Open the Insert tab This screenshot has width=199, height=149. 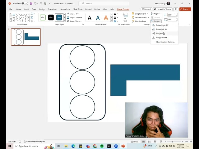point(26,9)
